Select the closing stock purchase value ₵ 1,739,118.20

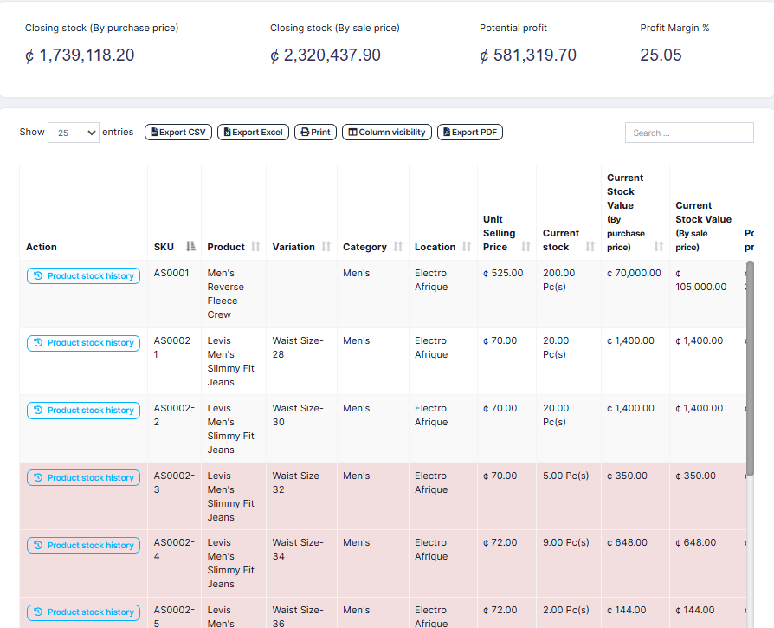tap(80, 55)
